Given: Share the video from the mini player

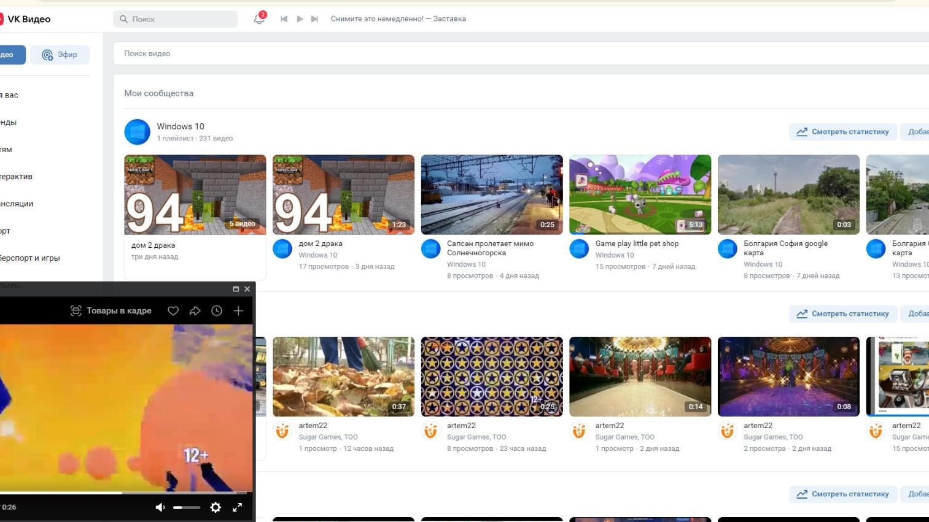Looking at the screenshot, I should click(x=195, y=311).
